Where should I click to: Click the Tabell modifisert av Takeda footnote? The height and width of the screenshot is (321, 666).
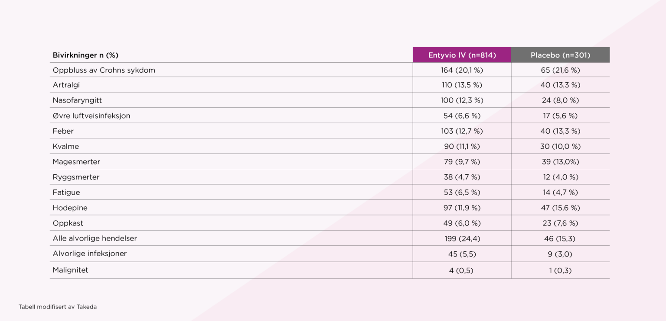(x=58, y=307)
